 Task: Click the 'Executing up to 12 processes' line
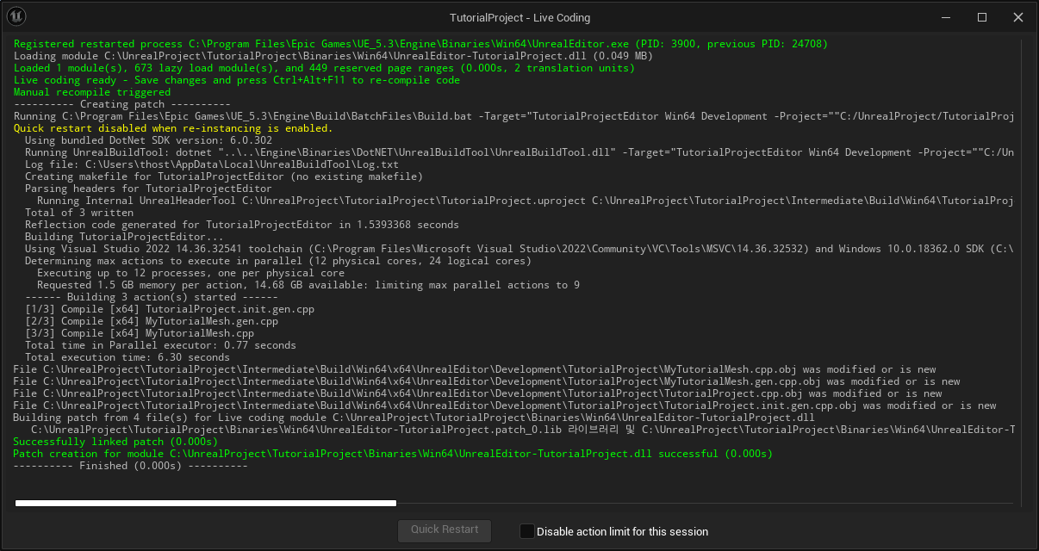[190, 273]
